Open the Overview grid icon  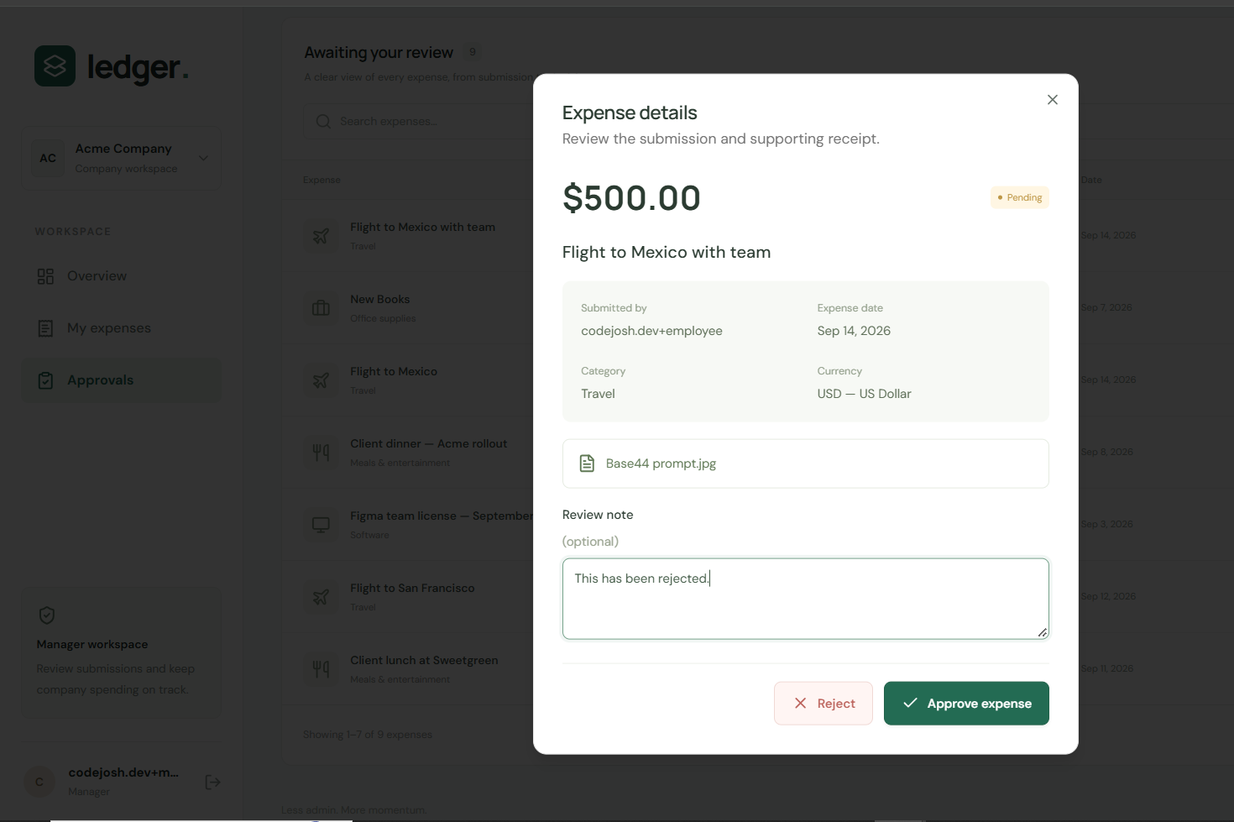(x=45, y=276)
